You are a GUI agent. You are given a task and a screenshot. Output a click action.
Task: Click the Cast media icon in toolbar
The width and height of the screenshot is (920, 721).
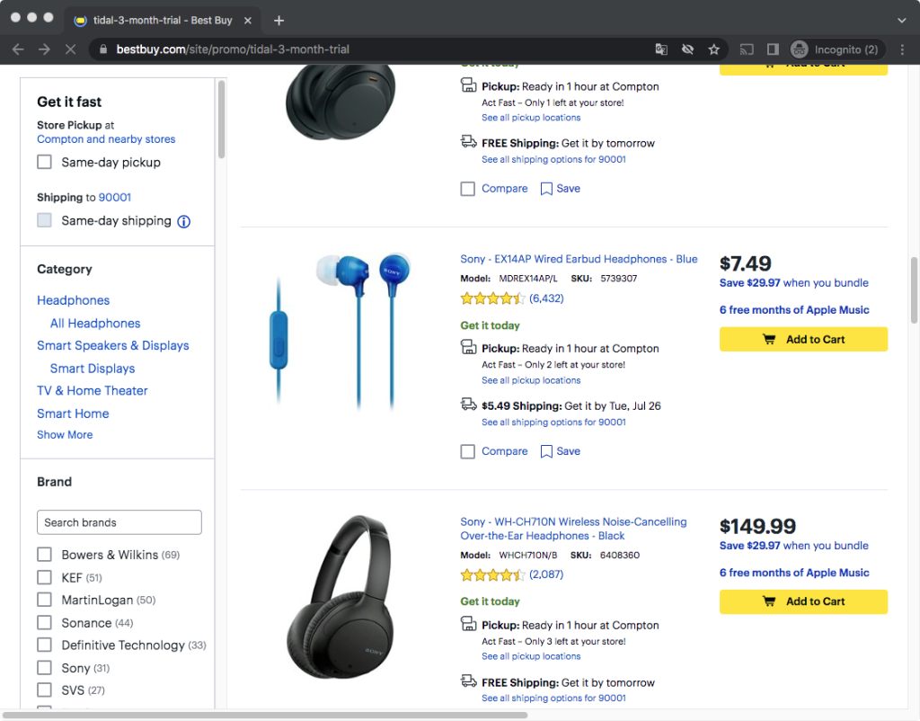click(747, 49)
